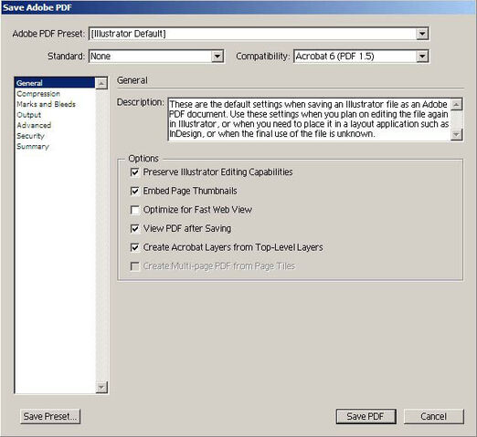This screenshot has width=477, height=437.
Task: Open the Compatibility dropdown menu
Action: [422, 57]
